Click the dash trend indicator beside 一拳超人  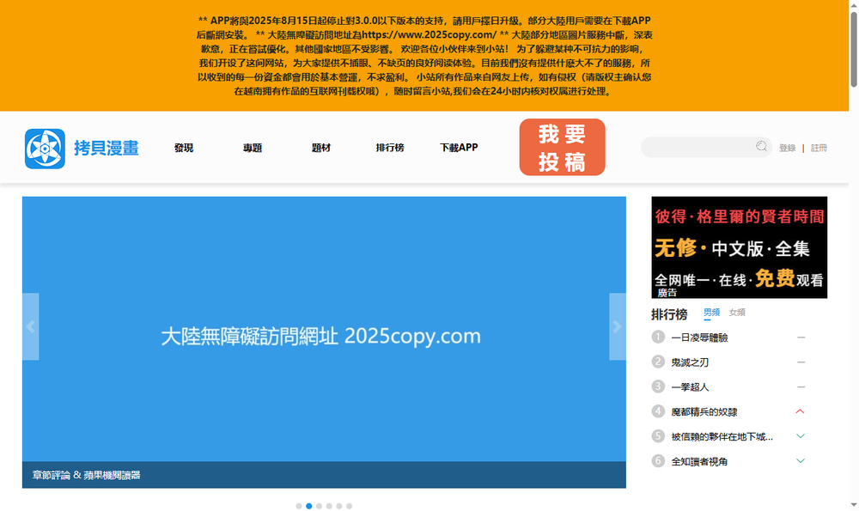[x=799, y=386]
